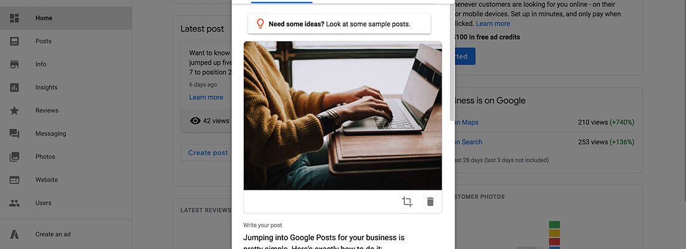686x249 pixels.
Task: Open the Learn more link in latest post
Action: click(x=206, y=97)
